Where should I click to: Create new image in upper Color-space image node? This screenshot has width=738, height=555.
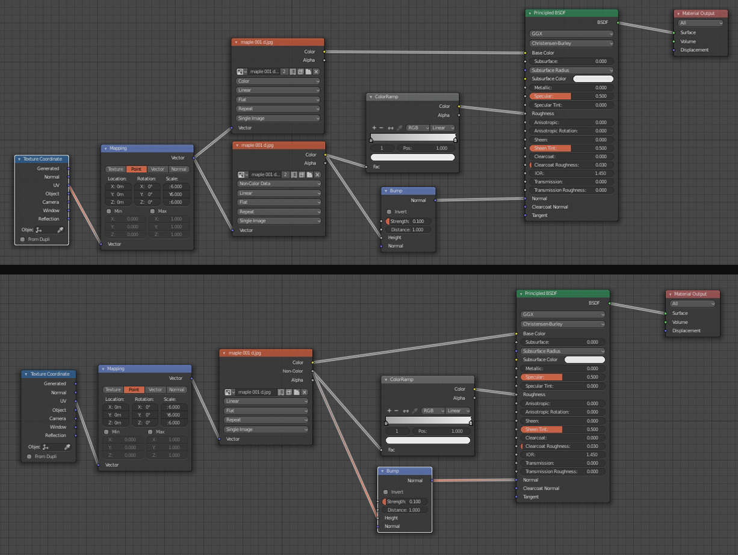coord(300,72)
